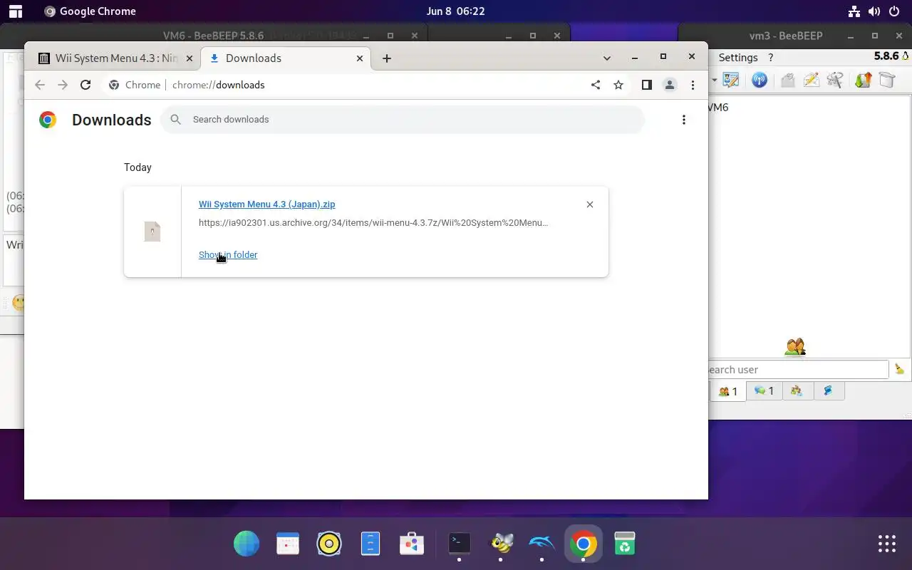Open yellow music speaker app in dock
912x570 pixels.
[x=329, y=544]
